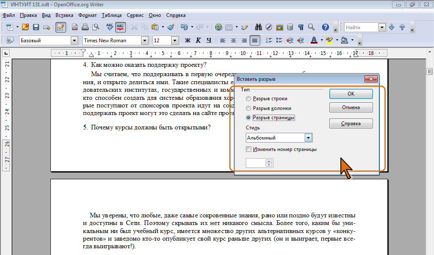
Task: Expand the Insert Table dropdown arrow
Action: point(236,27)
